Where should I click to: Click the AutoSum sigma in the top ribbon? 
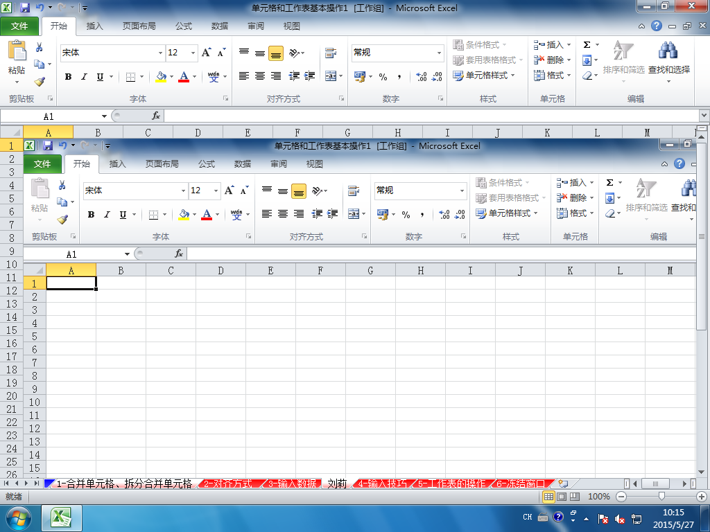tap(587, 45)
